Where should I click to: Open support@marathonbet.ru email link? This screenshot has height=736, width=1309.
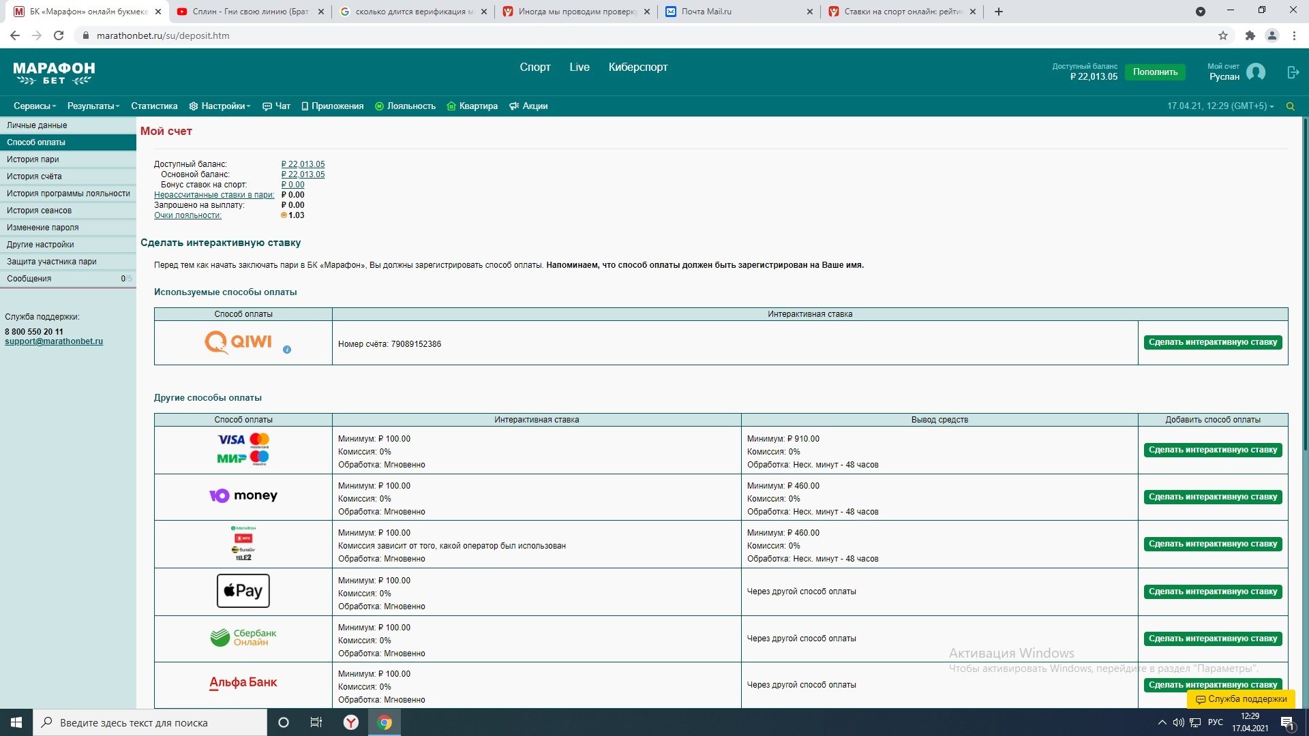pyautogui.click(x=54, y=341)
